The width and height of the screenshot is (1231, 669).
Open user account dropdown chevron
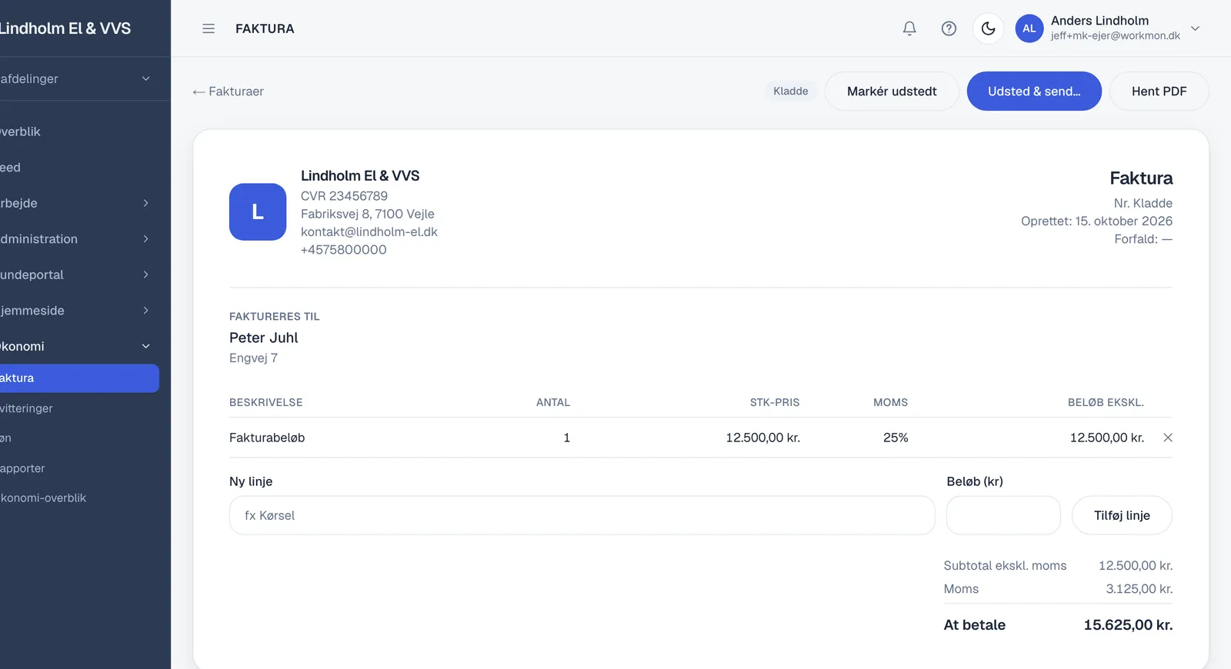[x=1195, y=28]
